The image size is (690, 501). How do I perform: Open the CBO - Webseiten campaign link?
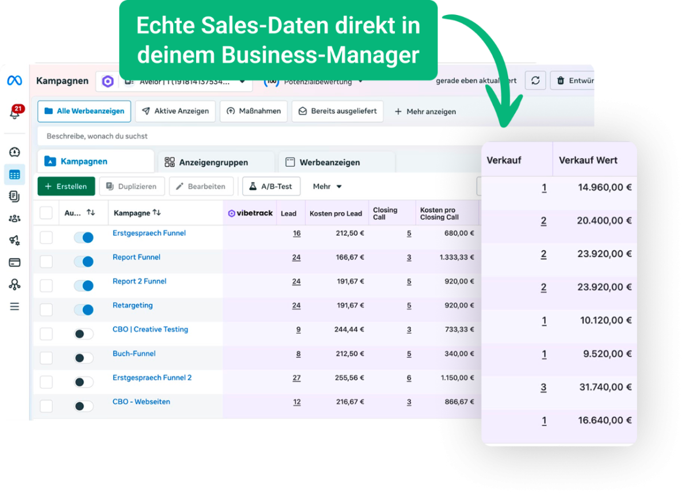point(141,402)
